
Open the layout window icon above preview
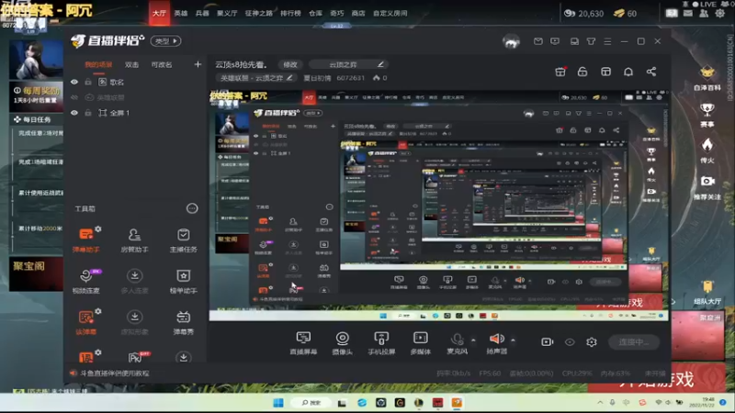[x=605, y=72]
